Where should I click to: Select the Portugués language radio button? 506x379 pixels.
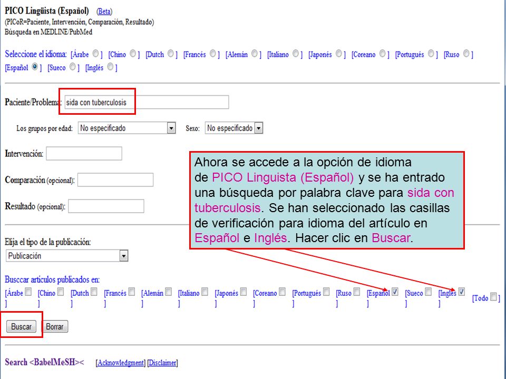[x=431, y=53]
